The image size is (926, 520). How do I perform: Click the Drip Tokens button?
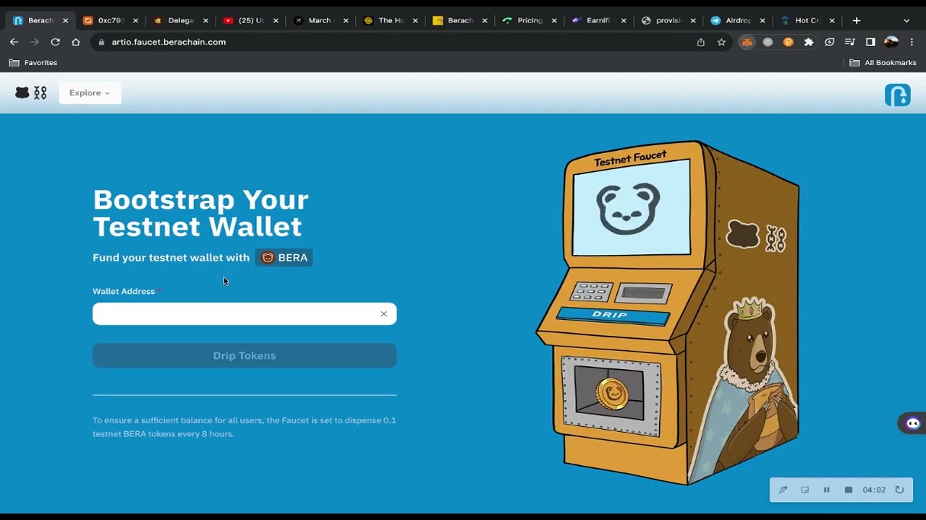tap(245, 355)
